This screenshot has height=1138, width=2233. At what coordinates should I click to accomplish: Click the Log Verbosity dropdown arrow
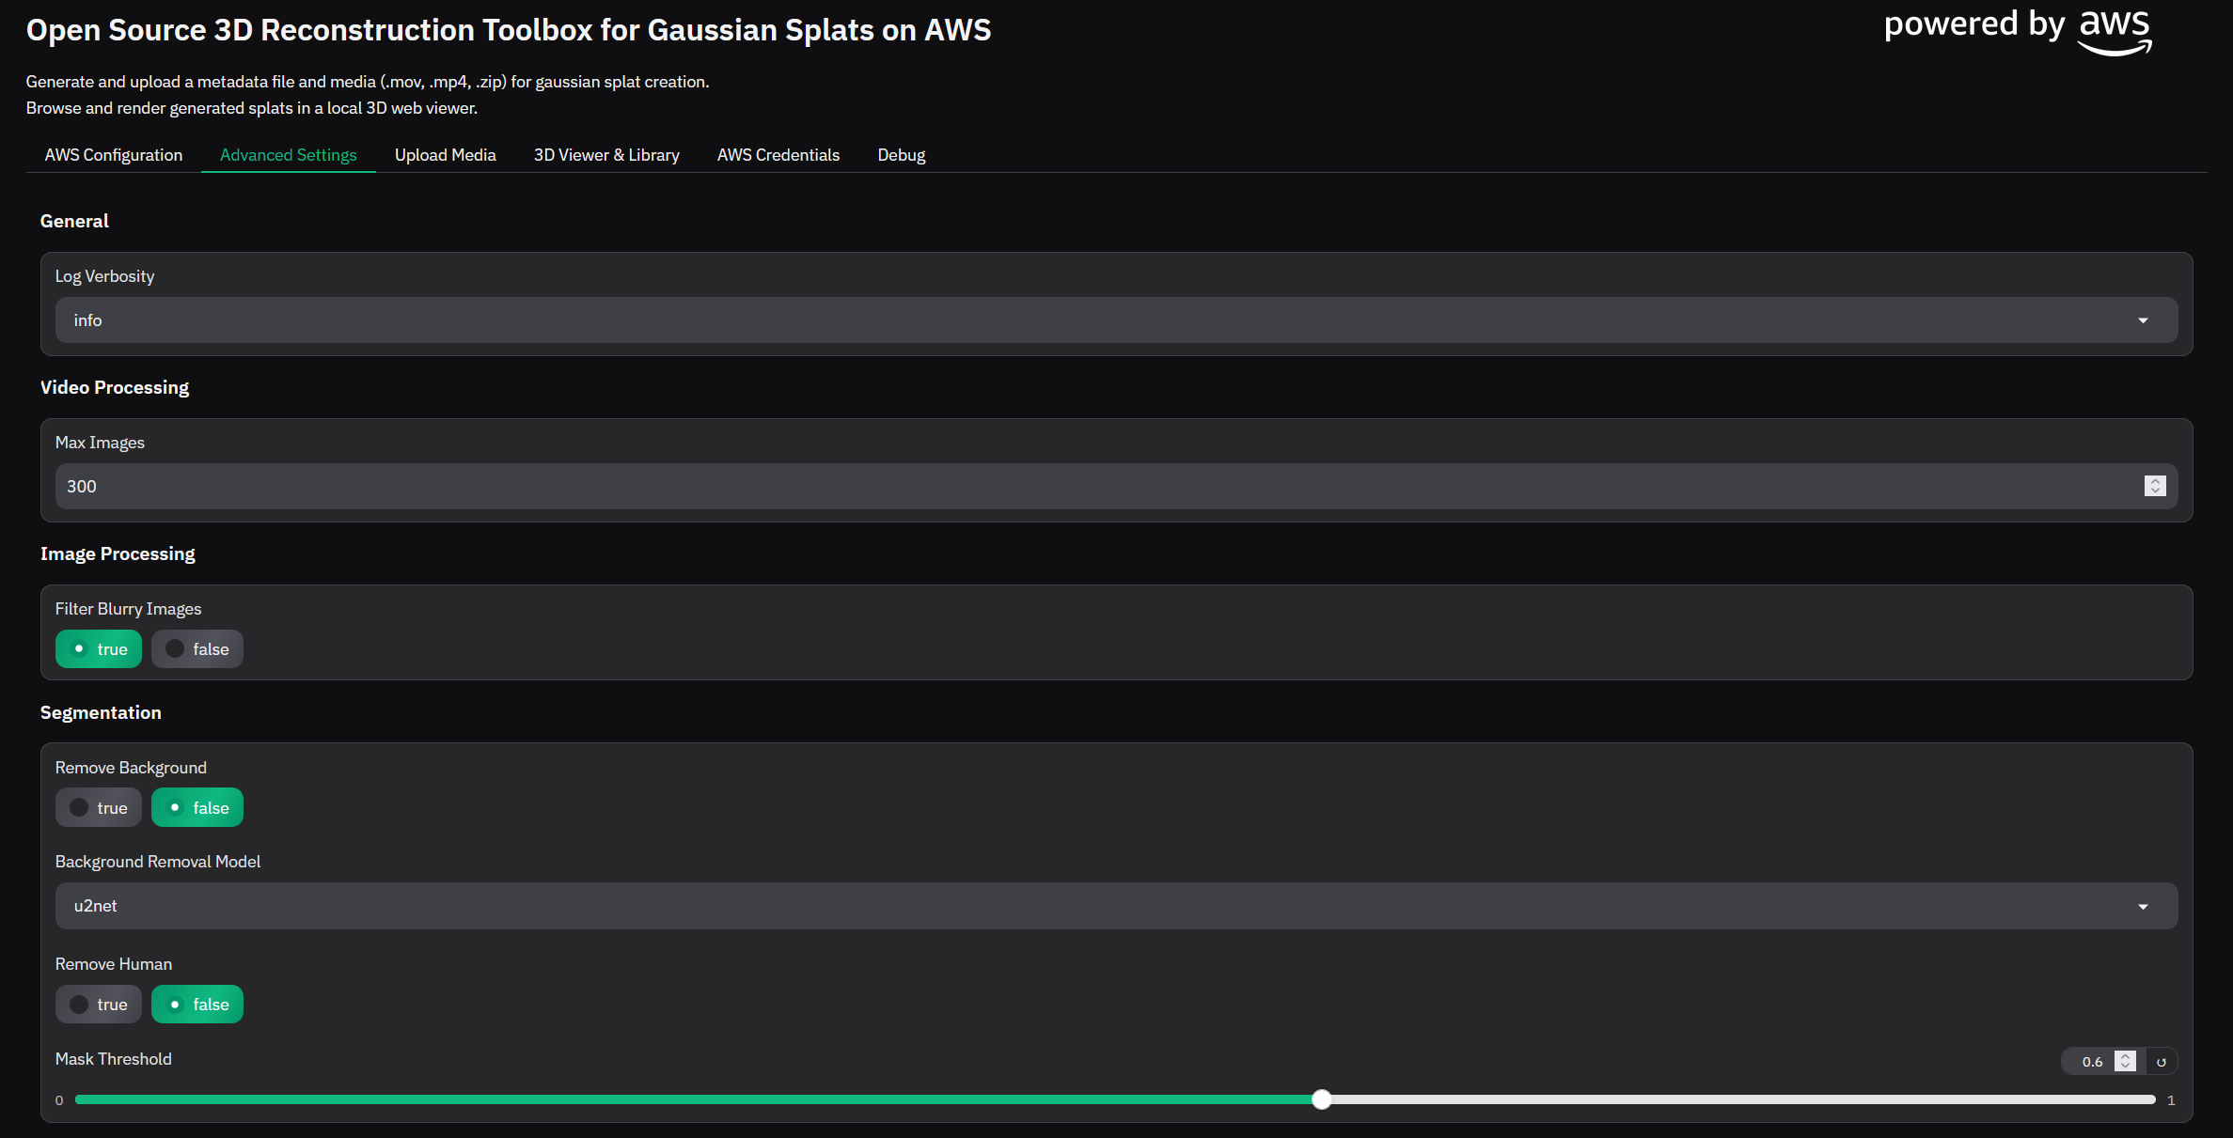pyautogui.click(x=2143, y=320)
